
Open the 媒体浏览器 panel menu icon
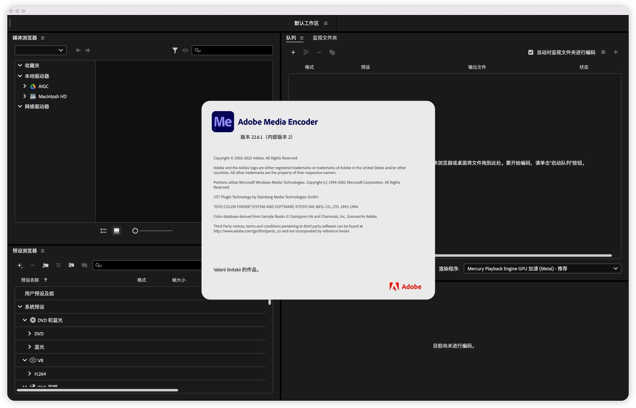tap(43, 38)
